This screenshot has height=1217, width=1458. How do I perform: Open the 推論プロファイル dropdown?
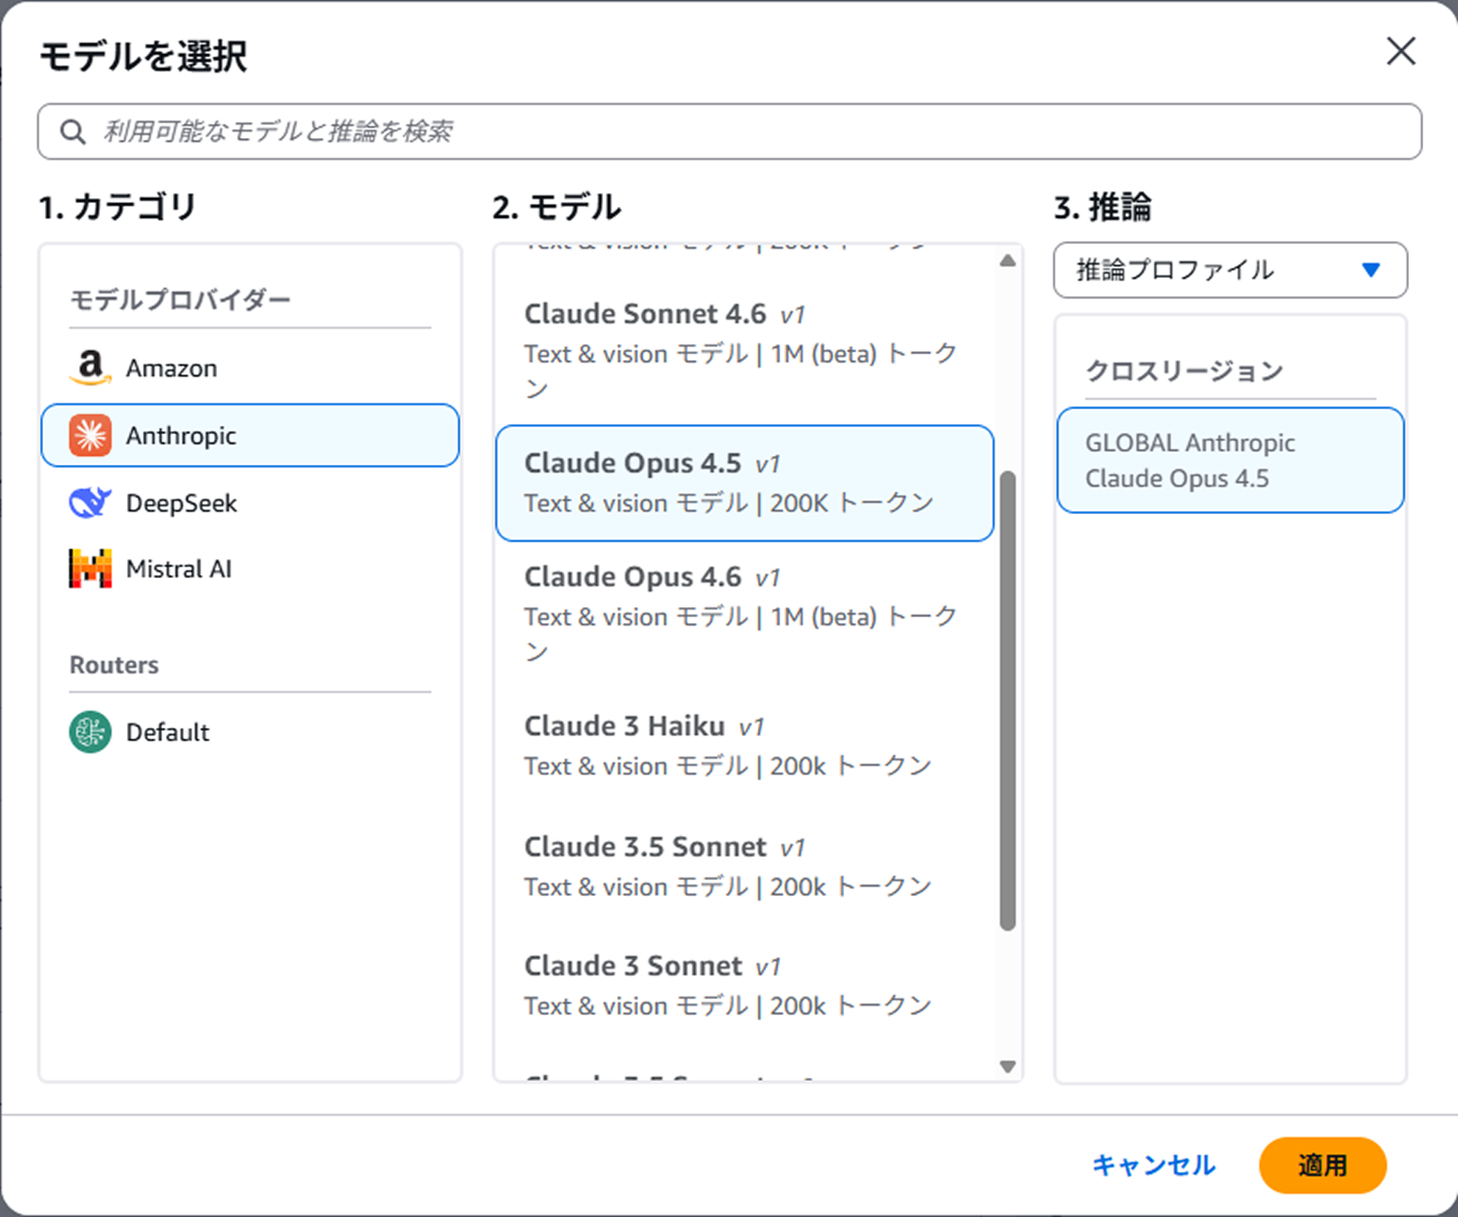pyautogui.click(x=1229, y=270)
